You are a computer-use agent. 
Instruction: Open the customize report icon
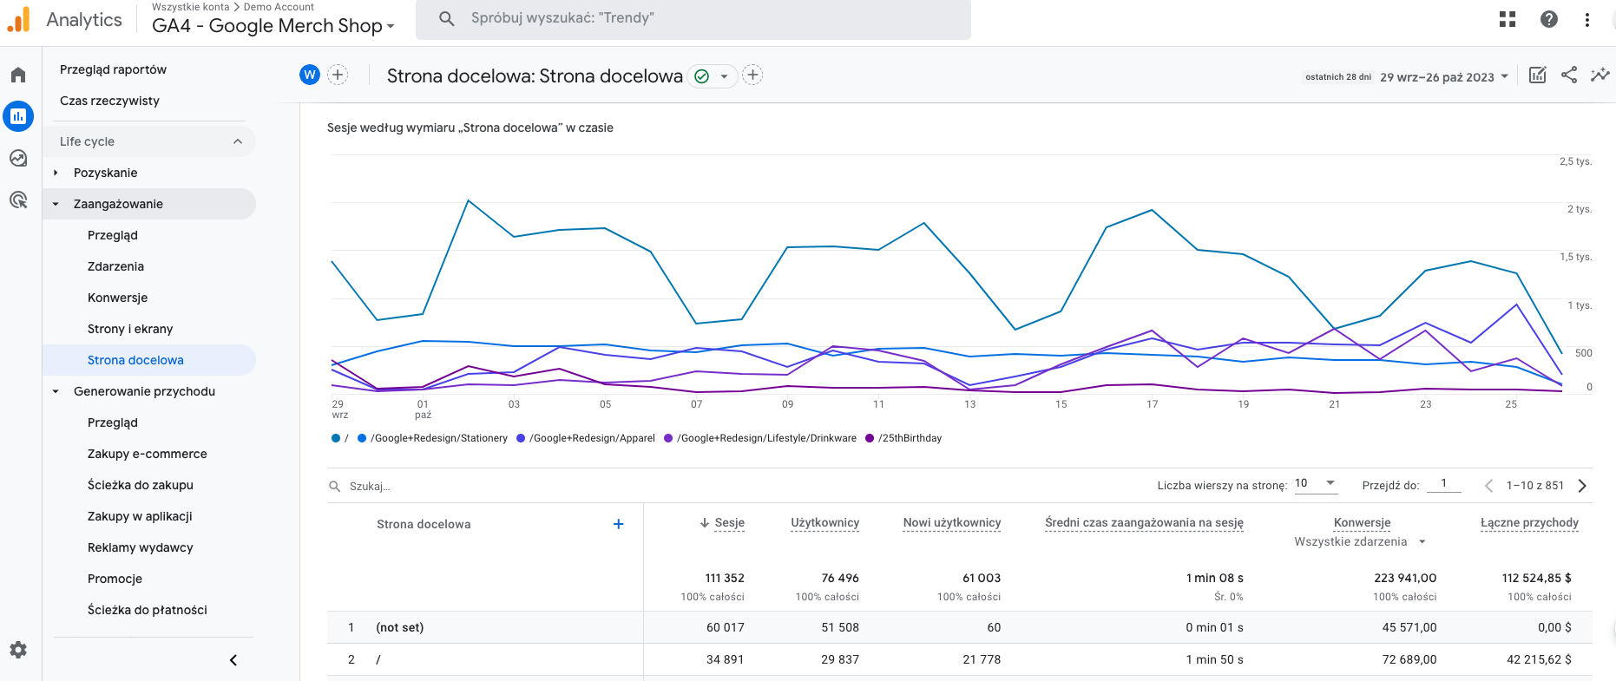[x=1537, y=75]
